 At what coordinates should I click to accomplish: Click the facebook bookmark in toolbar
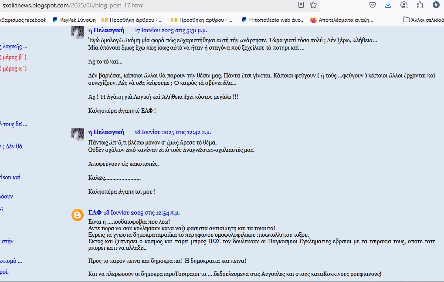click(x=23, y=20)
